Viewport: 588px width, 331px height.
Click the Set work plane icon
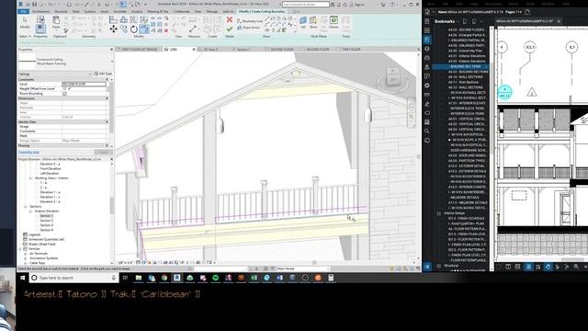(303, 22)
